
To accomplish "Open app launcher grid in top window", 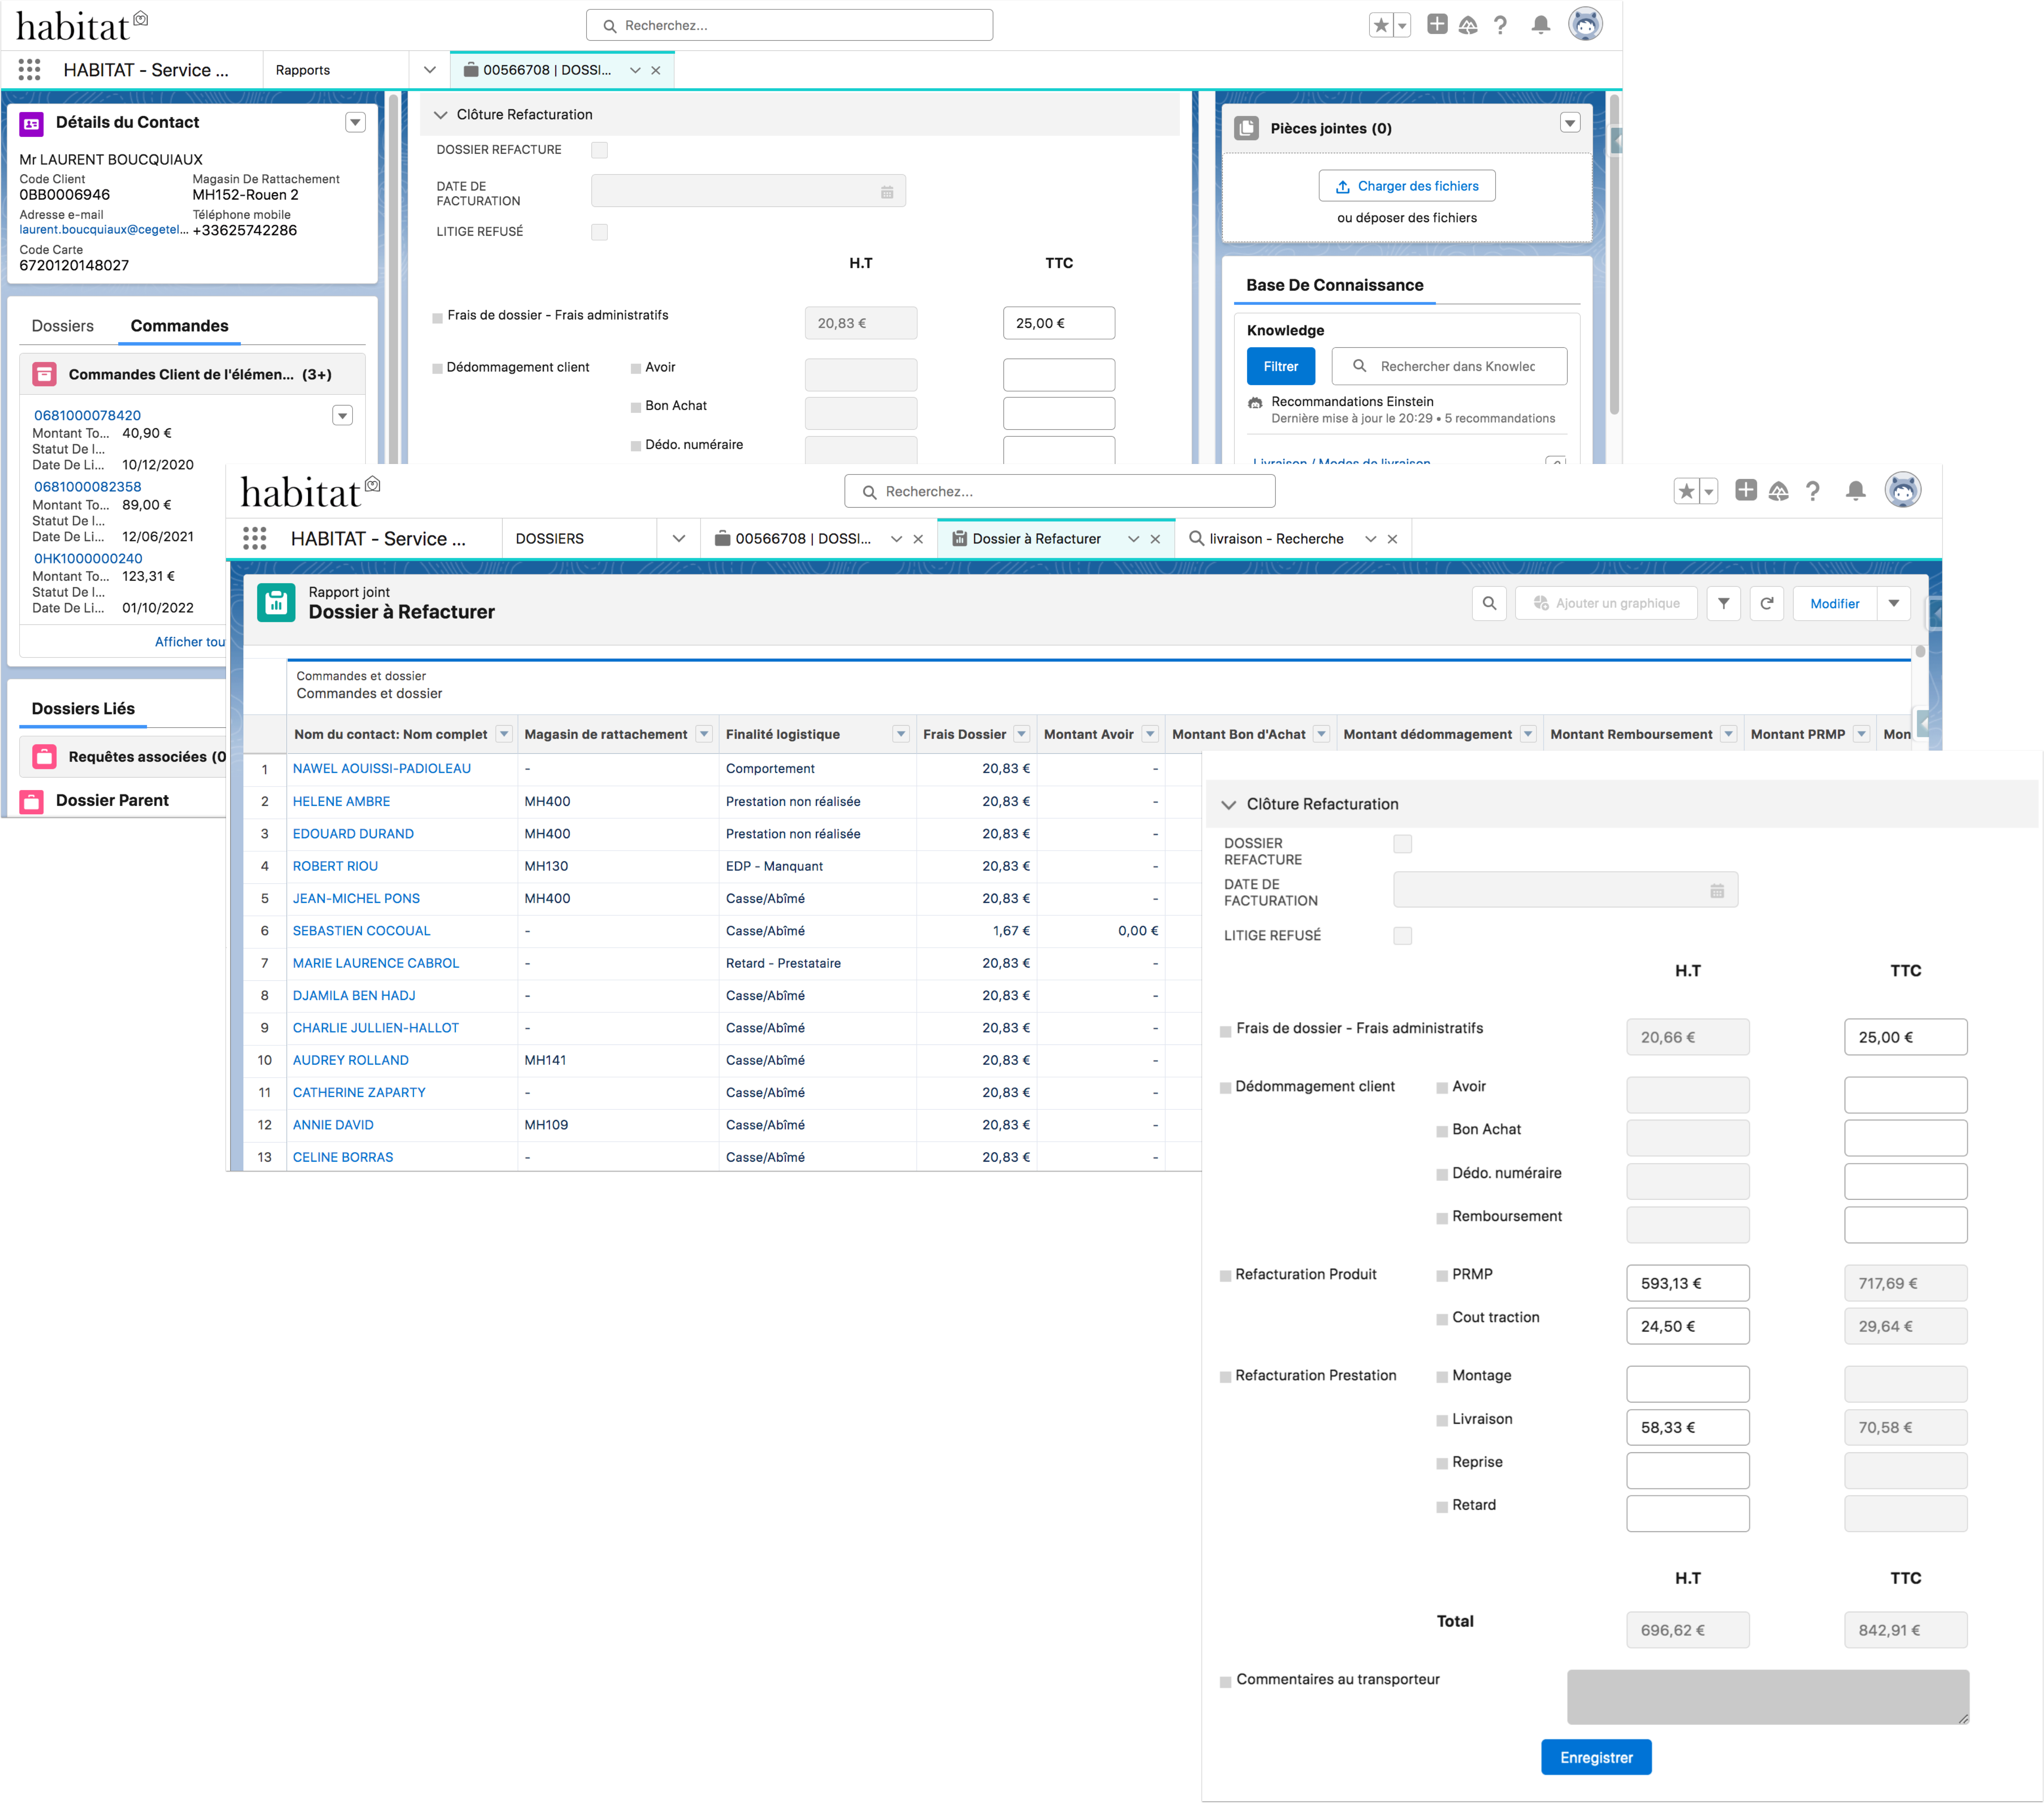I will 29,70.
